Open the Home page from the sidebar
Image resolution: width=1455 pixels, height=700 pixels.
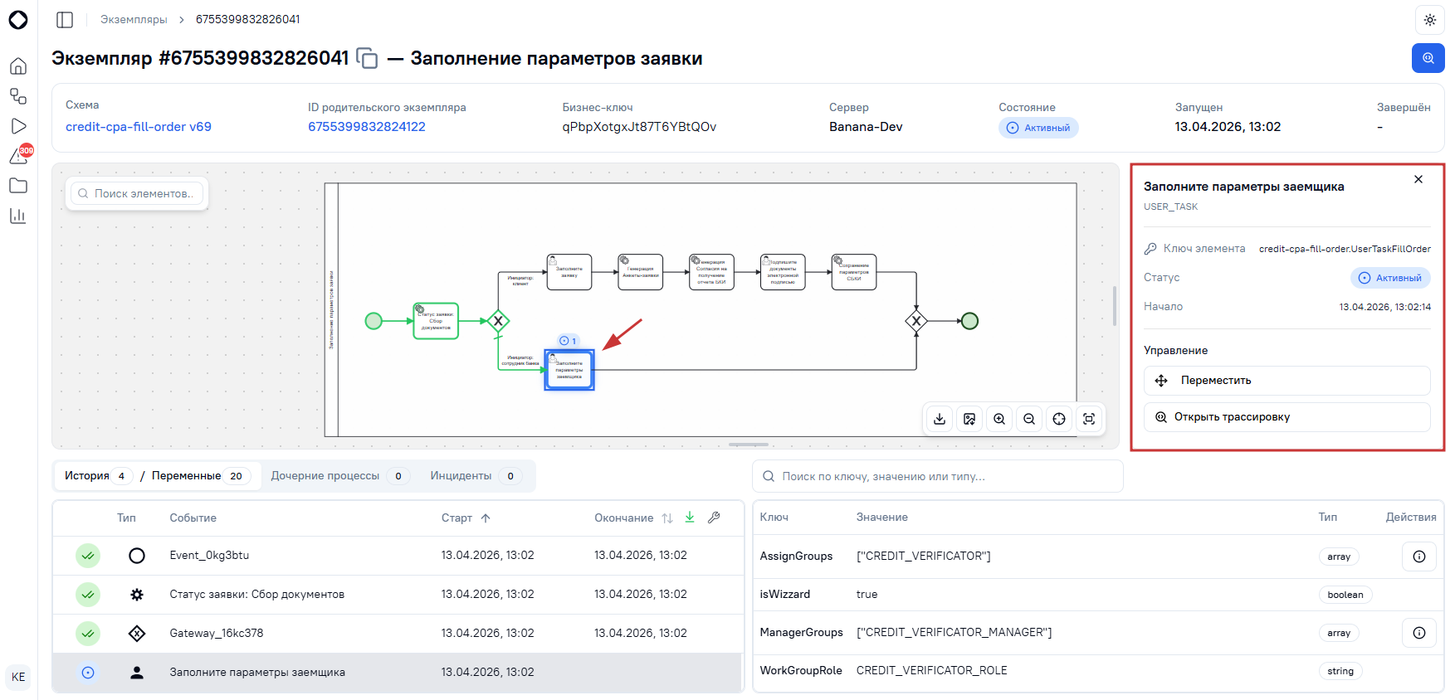(18, 66)
